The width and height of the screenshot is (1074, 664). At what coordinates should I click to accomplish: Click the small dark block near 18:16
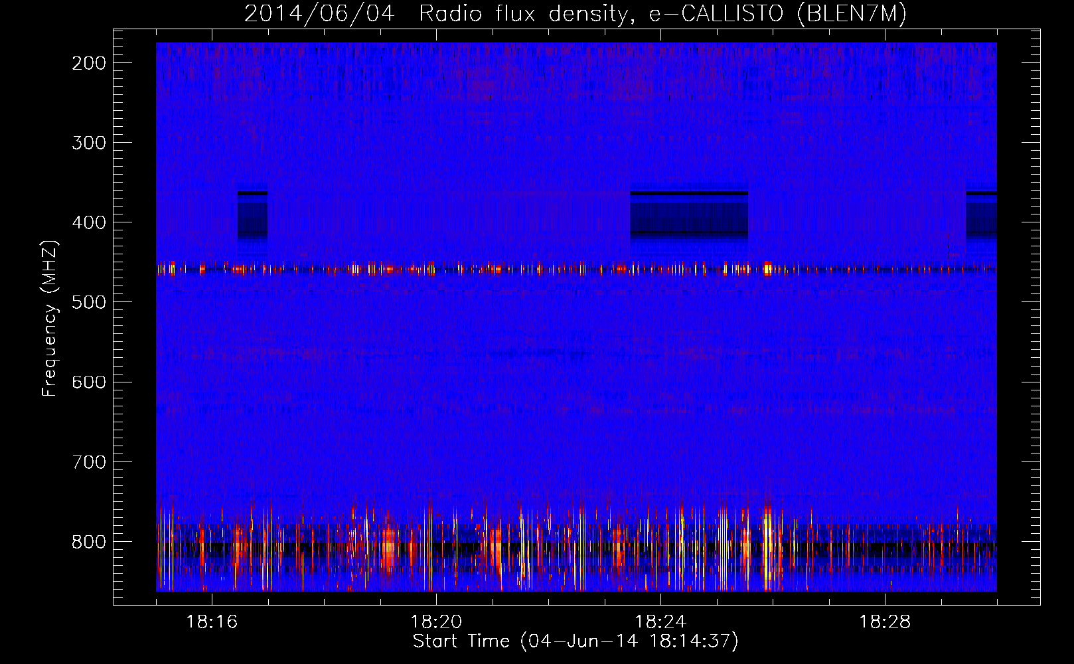(x=253, y=215)
